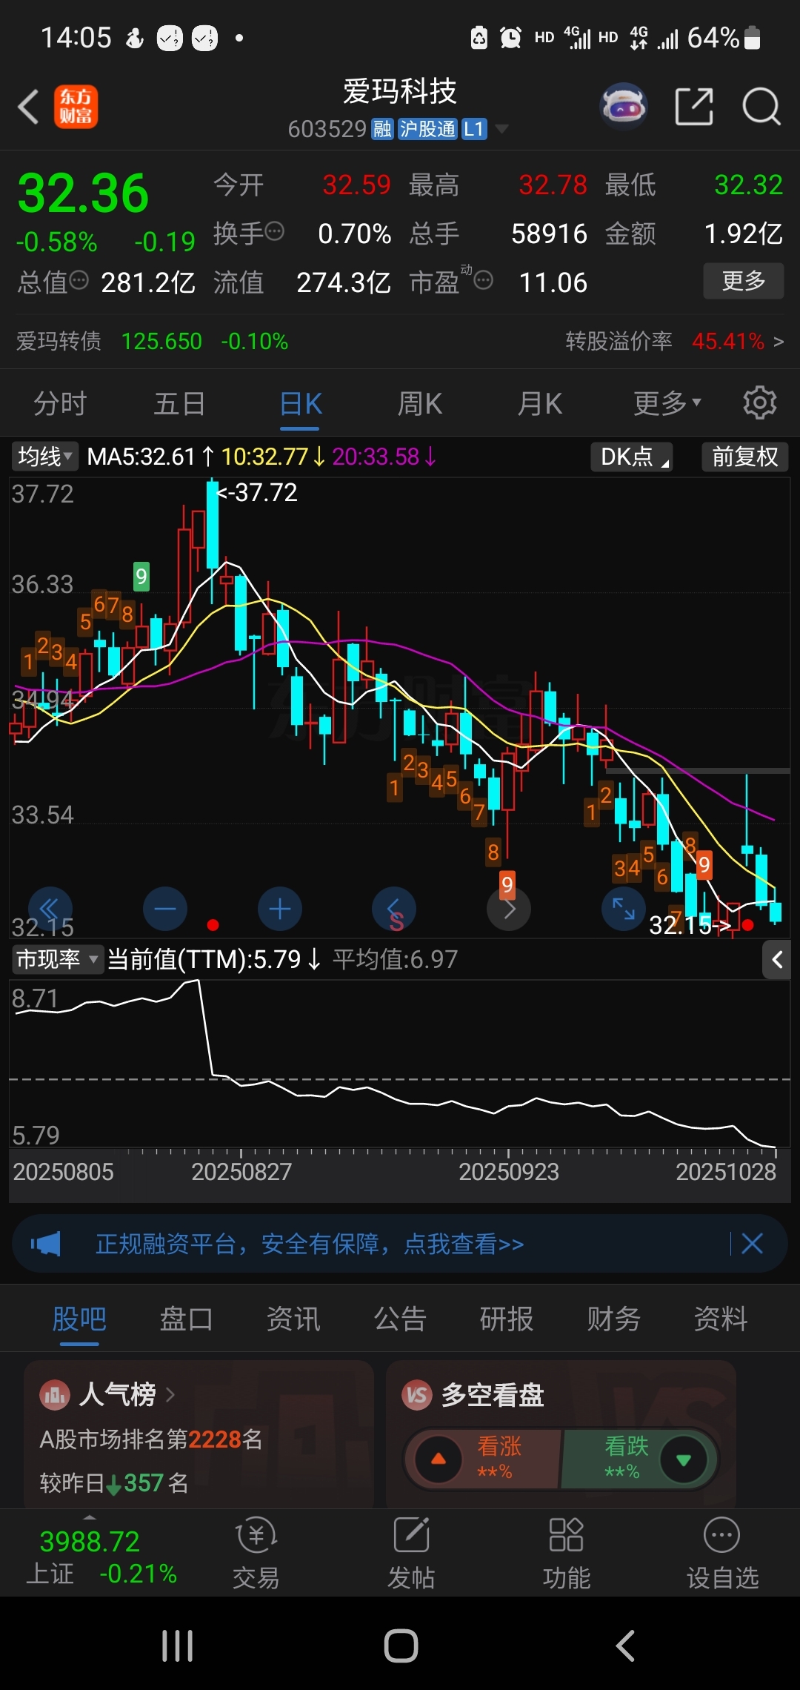The width and height of the screenshot is (800, 1690).
Task: Expand 人气榜 chevron
Action: click(x=170, y=1395)
